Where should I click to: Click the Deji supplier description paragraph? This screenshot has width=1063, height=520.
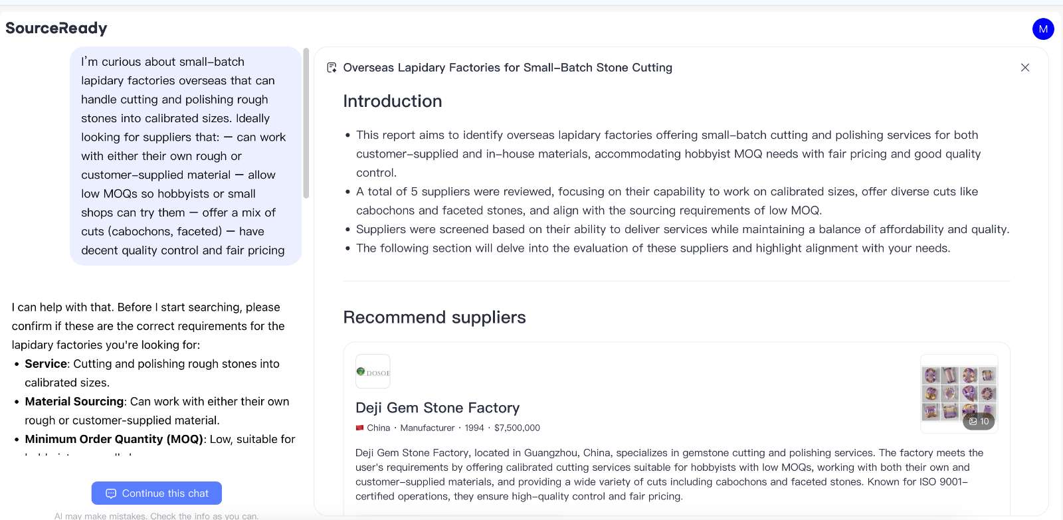pos(670,474)
